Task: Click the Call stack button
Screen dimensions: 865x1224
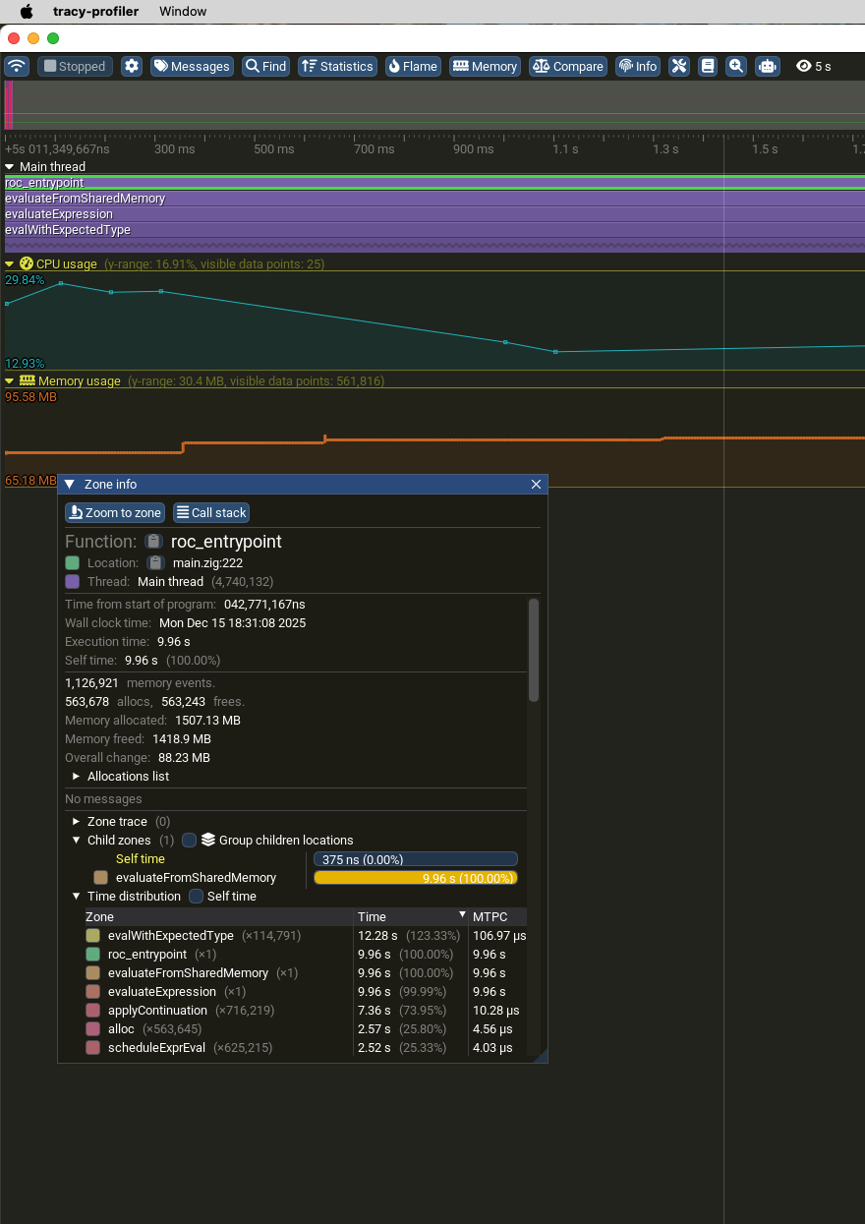Action: 210,512
